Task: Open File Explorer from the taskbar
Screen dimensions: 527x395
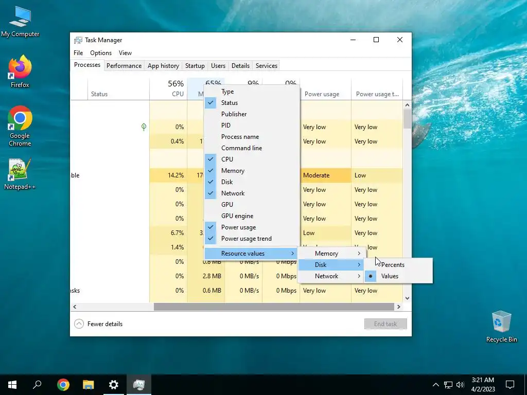Action: 89,385
